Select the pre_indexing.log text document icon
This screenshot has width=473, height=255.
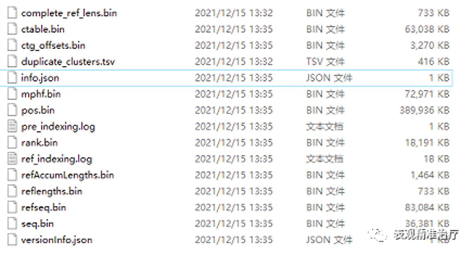(x=12, y=127)
